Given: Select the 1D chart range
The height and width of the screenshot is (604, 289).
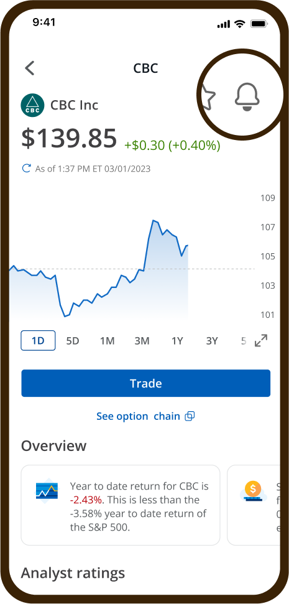Looking at the screenshot, I should 38,340.
